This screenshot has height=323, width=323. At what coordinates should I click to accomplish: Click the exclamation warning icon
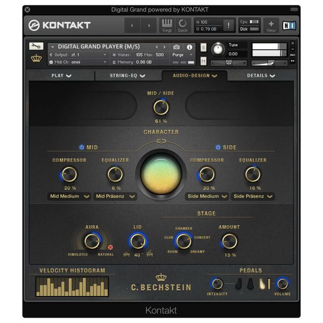(228, 25)
